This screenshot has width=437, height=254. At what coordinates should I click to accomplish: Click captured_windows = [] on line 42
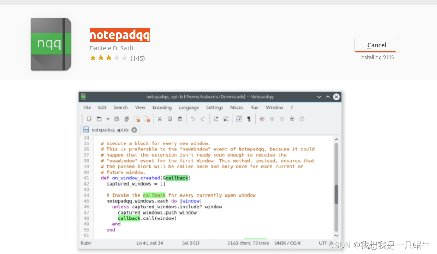(x=136, y=184)
